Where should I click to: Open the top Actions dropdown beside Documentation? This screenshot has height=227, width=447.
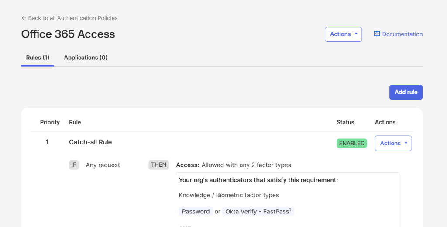343,34
